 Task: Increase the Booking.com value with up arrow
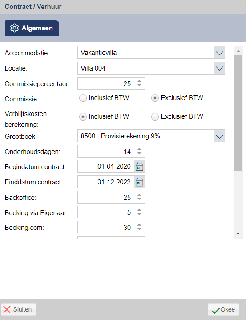(139, 225)
